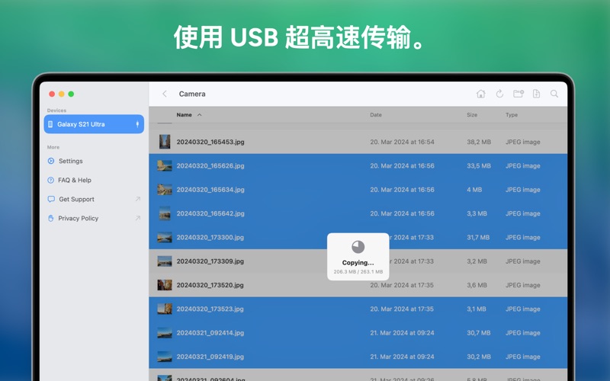Create a new folder using toolbar icon
Viewport: 610px width, 381px height.
point(518,94)
